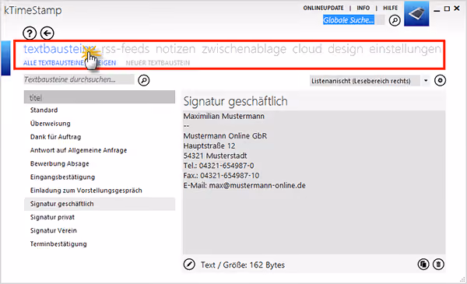Expand the Listenansicht view dropdown arrow
This screenshot has width=467, height=284.
[426, 81]
